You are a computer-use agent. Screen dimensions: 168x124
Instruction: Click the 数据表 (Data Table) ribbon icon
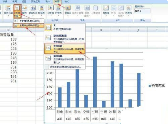click(x=41, y=10)
